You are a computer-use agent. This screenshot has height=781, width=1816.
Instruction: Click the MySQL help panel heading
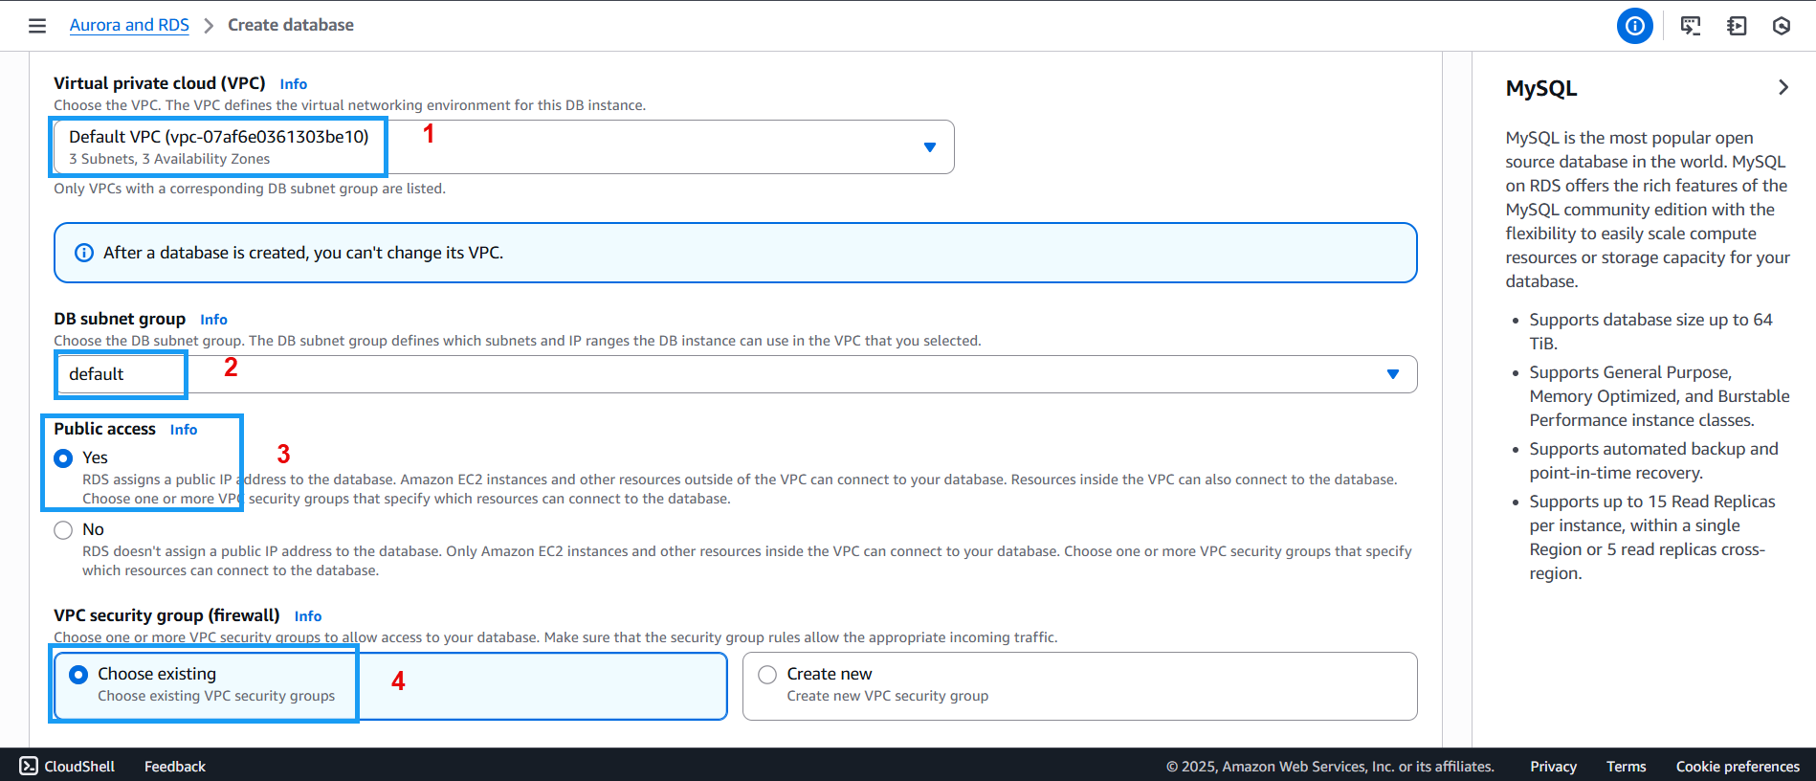[1541, 88]
